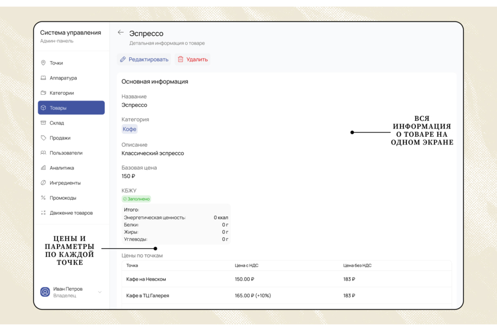497x331 pixels.
Task: Click the Заполнено status badge
Action: pyautogui.click(x=136, y=199)
